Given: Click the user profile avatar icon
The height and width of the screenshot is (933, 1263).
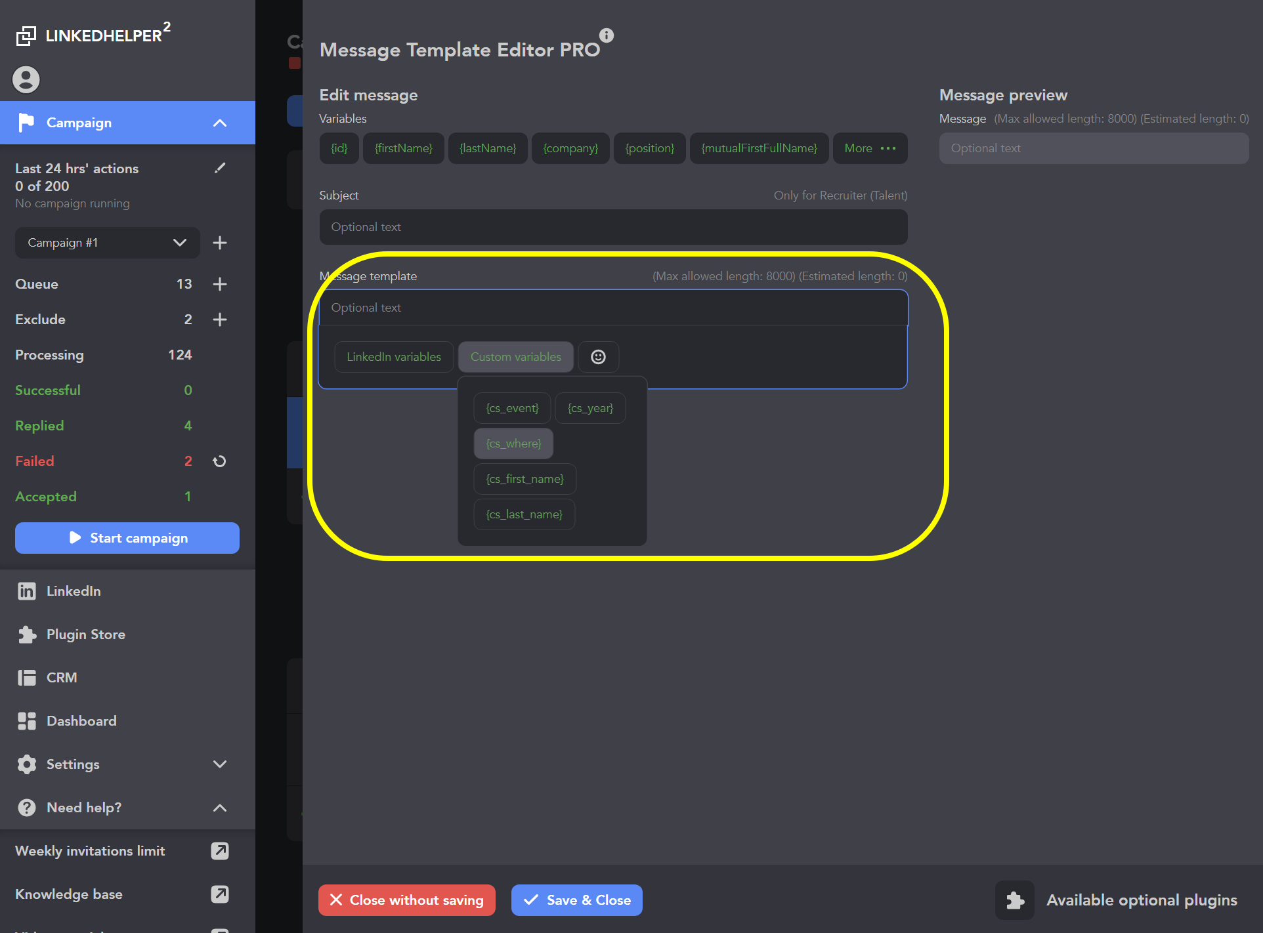Looking at the screenshot, I should [26, 79].
